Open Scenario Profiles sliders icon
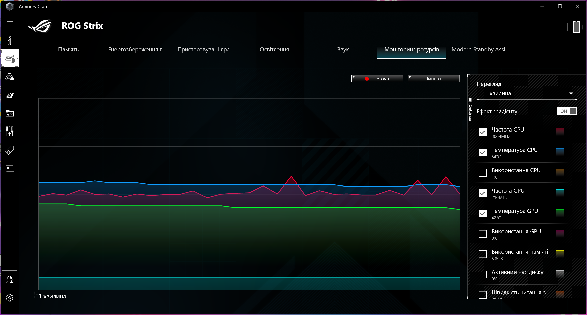Viewport: 587px width, 315px height. tap(10, 131)
